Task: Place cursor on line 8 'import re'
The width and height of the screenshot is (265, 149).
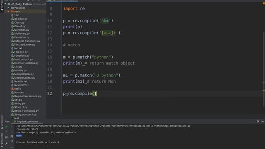Action: point(74,9)
